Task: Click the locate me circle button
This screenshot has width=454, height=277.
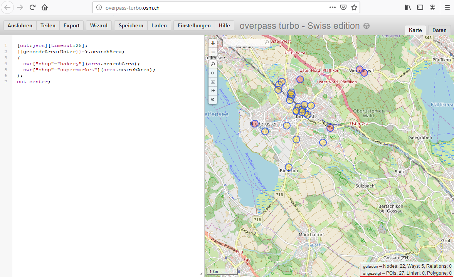Action: [x=213, y=73]
